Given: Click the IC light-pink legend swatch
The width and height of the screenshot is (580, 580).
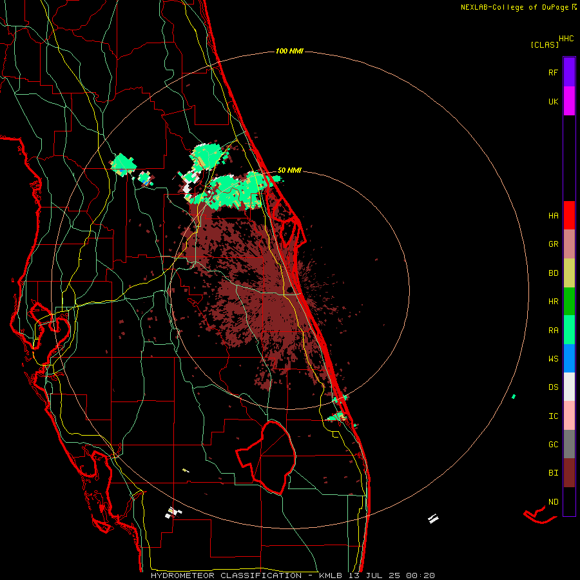Looking at the screenshot, I should [569, 416].
